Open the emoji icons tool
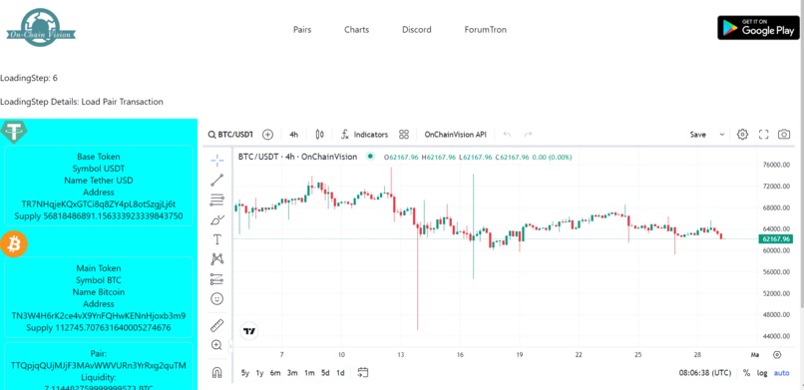The image size is (804, 390). coord(216,299)
